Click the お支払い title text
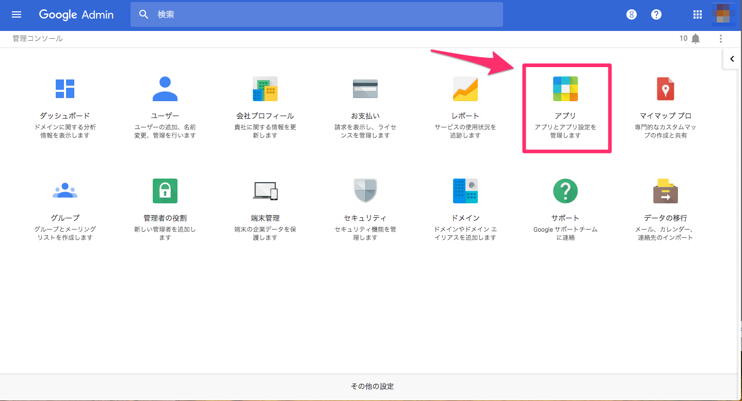 coord(365,116)
